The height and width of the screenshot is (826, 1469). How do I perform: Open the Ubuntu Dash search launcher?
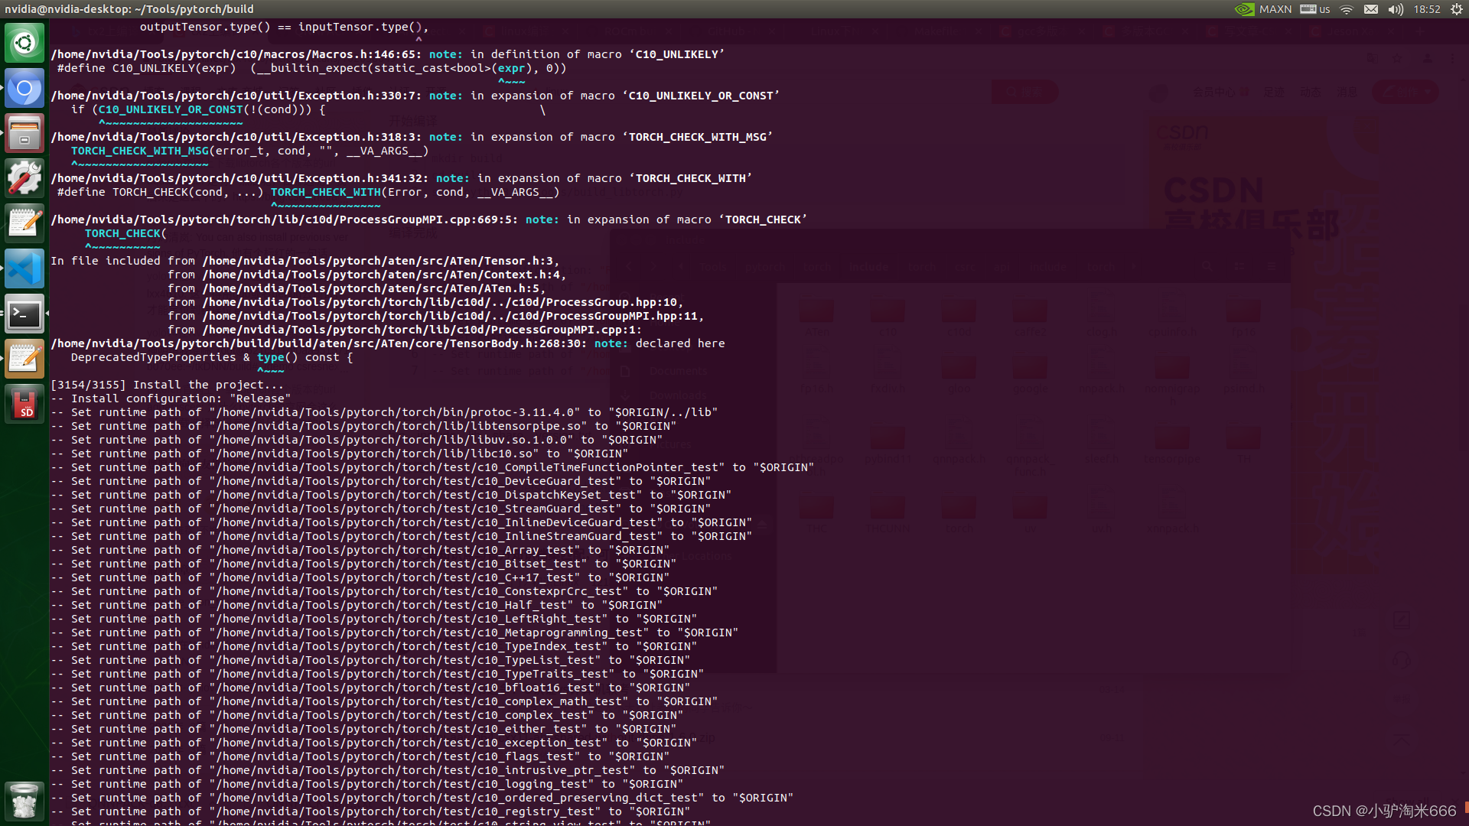point(24,43)
